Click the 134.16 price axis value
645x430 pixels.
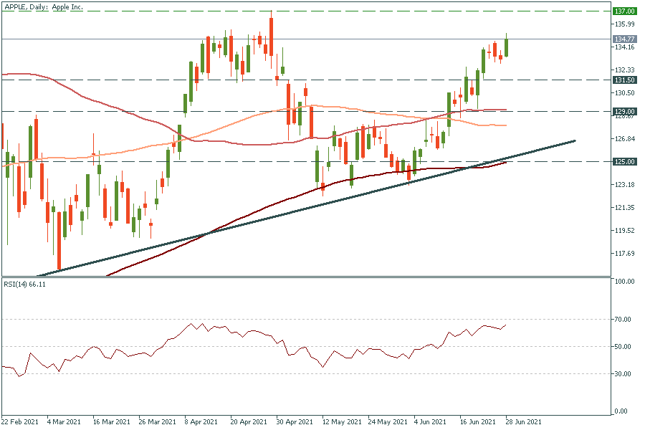pos(625,47)
